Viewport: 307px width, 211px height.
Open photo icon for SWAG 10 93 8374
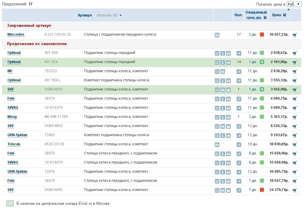click(x=217, y=108)
